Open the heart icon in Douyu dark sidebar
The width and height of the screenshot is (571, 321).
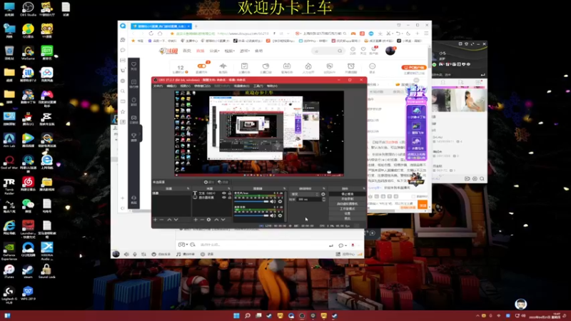tap(133, 66)
